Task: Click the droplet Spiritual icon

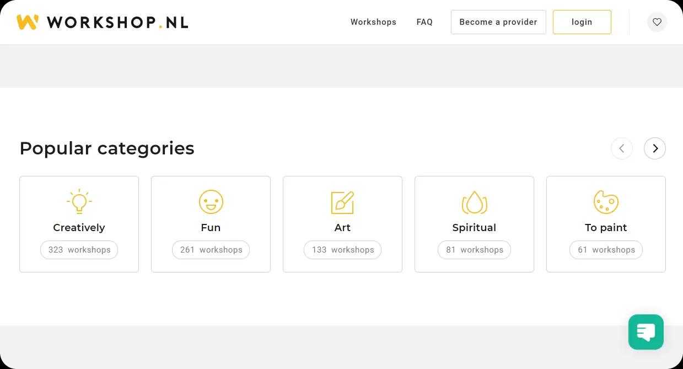Action: (x=474, y=202)
